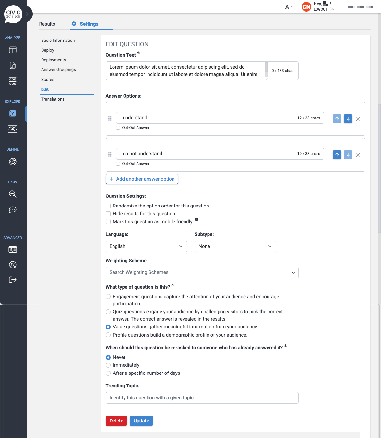Open the Weighting Scheme search dropdown
The image size is (381, 438).
point(202,273)
